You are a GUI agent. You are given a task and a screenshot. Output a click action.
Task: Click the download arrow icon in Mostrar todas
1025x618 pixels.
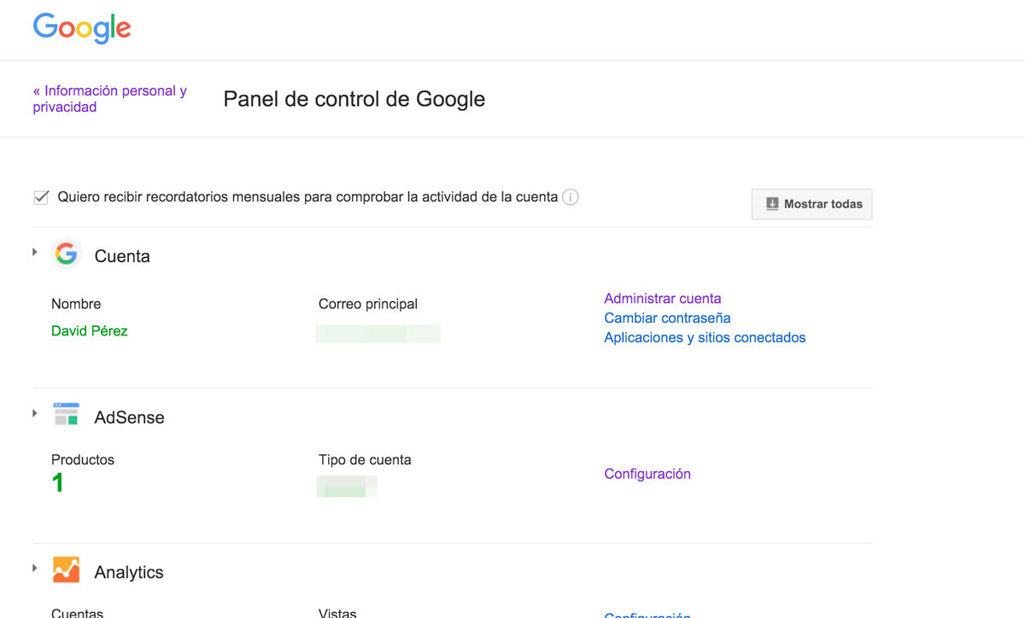[x=772, y=204]
